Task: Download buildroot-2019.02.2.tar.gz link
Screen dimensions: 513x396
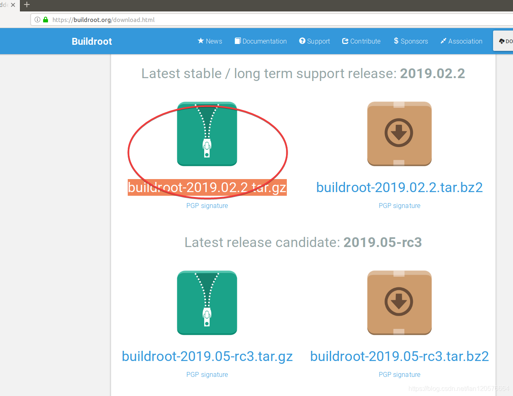Action: (207, 187)
